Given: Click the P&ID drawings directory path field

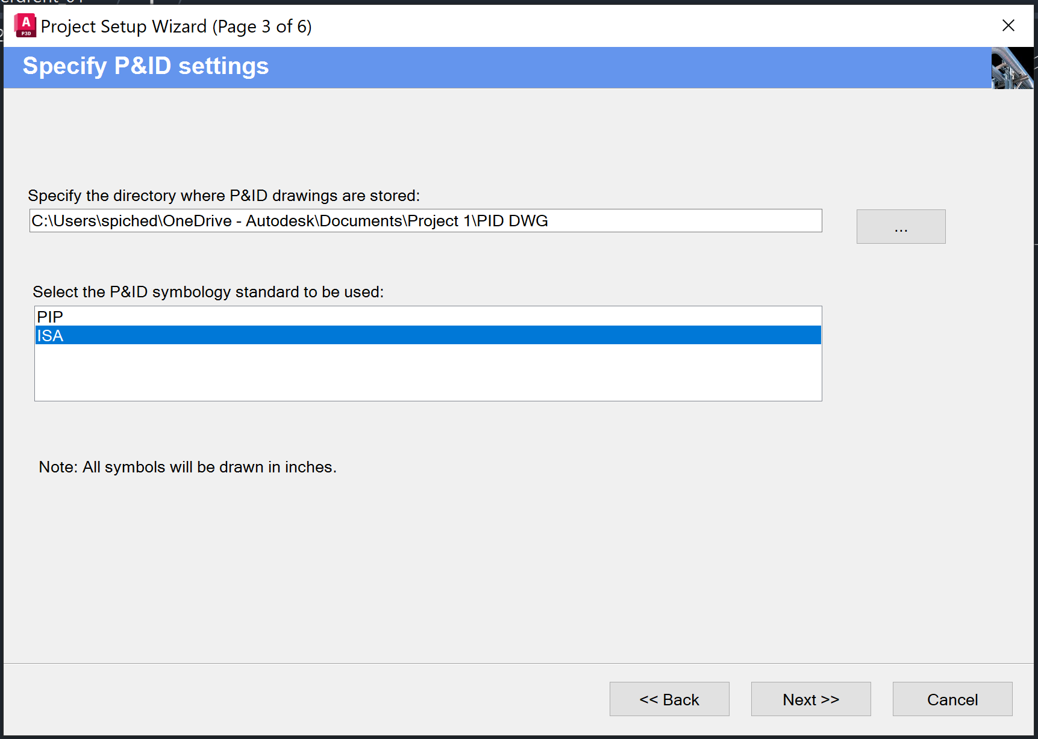Looking at the screenshot, I should pos(425,221).
